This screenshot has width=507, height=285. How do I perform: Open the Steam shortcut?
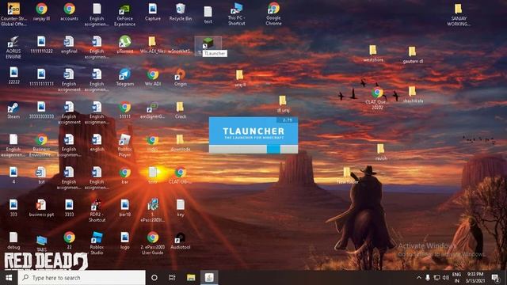point(13,110)
